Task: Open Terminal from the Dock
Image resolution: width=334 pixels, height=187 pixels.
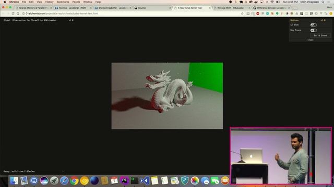Action: (135, 181)
